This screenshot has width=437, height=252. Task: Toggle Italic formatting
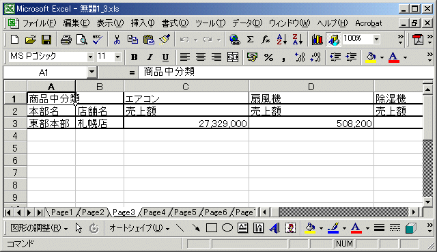point(150,57)
